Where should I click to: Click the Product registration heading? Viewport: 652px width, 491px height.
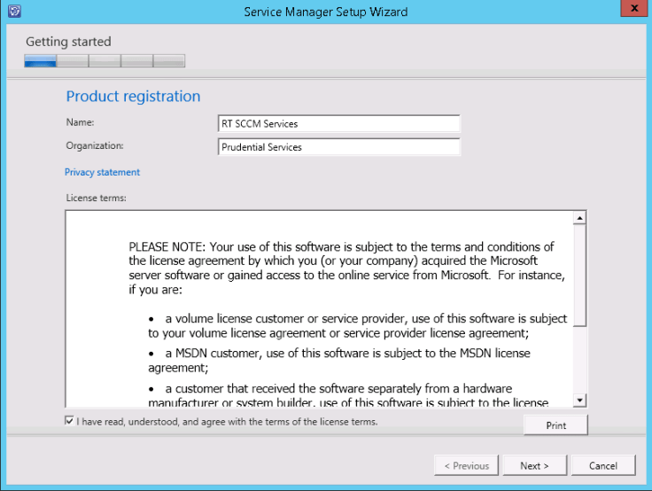point(133,97)
